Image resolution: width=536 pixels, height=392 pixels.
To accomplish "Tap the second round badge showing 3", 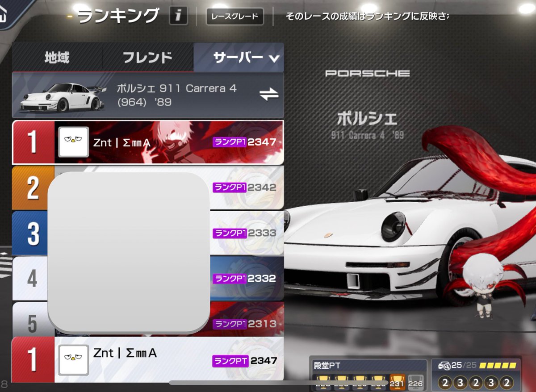I will pos(460,382).
